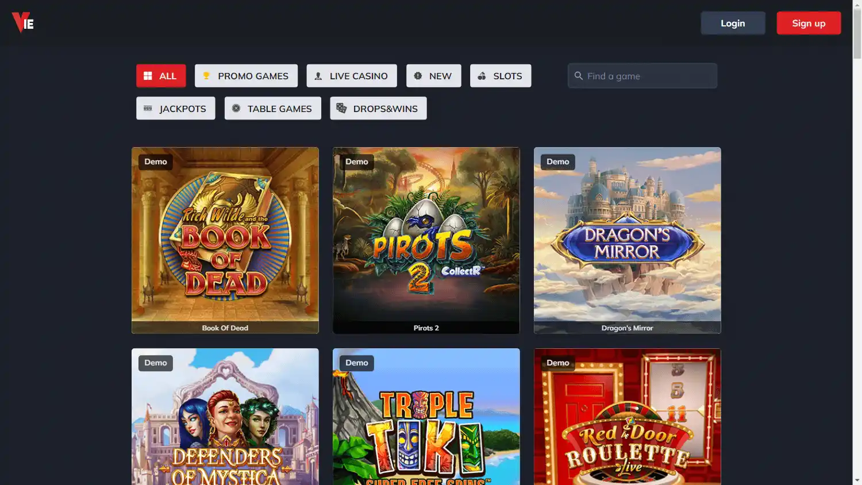Click the 'Pirots 2' caption text
Viewport: 862px width, 485px height.
pos(426,328)
